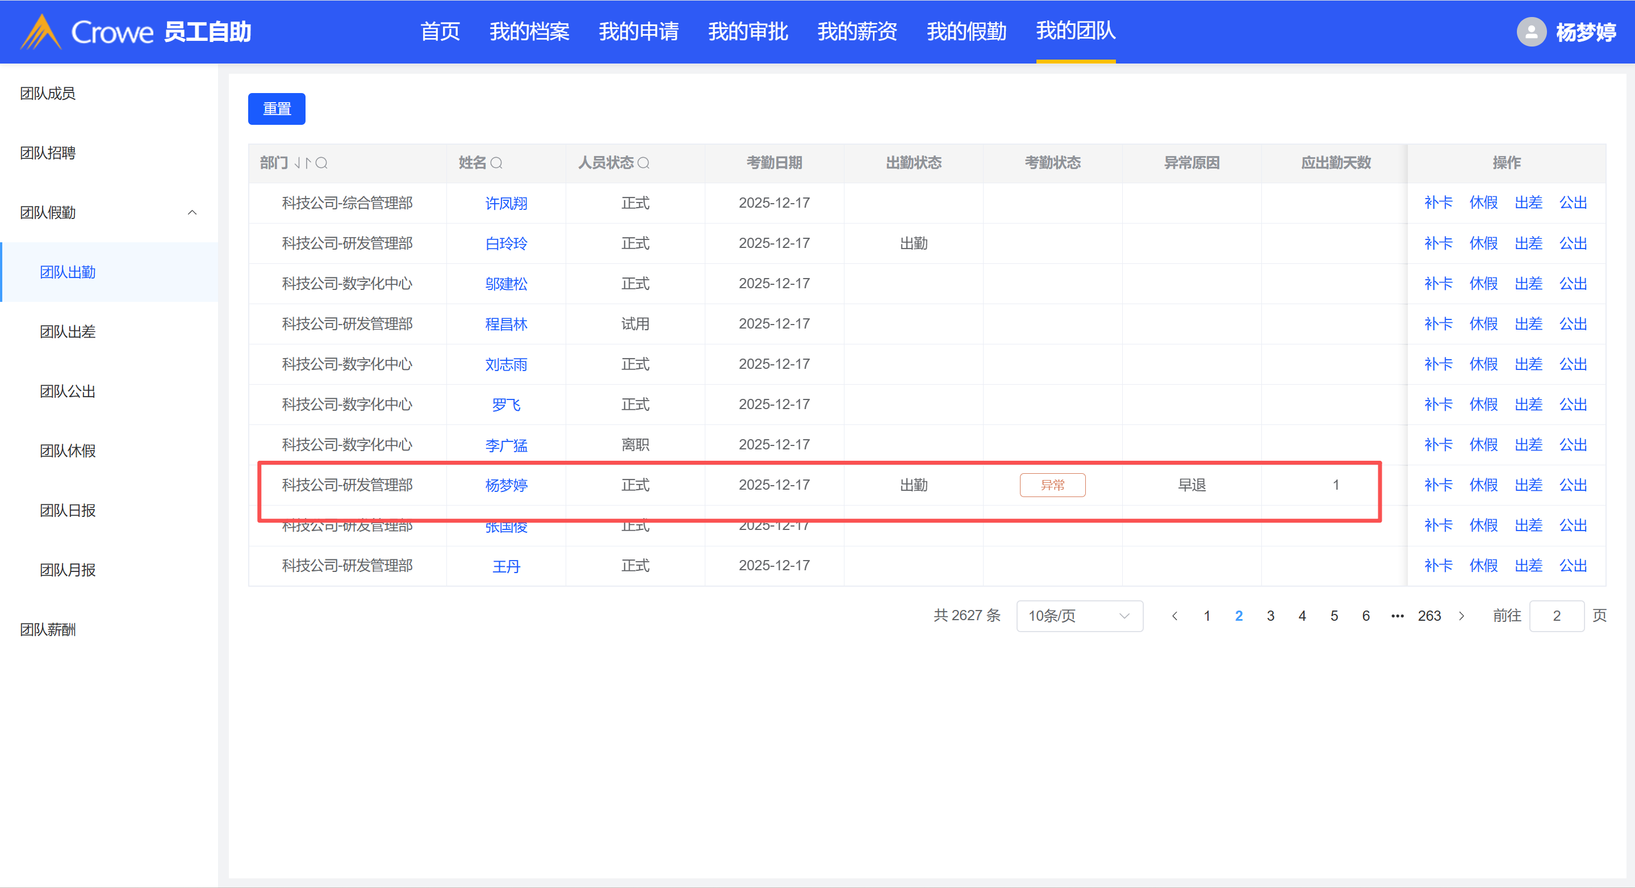Click search icon next to 姓名 header
Image resolution: width=1635 pixels, height=888 pixels.
(x=496, y=163)
